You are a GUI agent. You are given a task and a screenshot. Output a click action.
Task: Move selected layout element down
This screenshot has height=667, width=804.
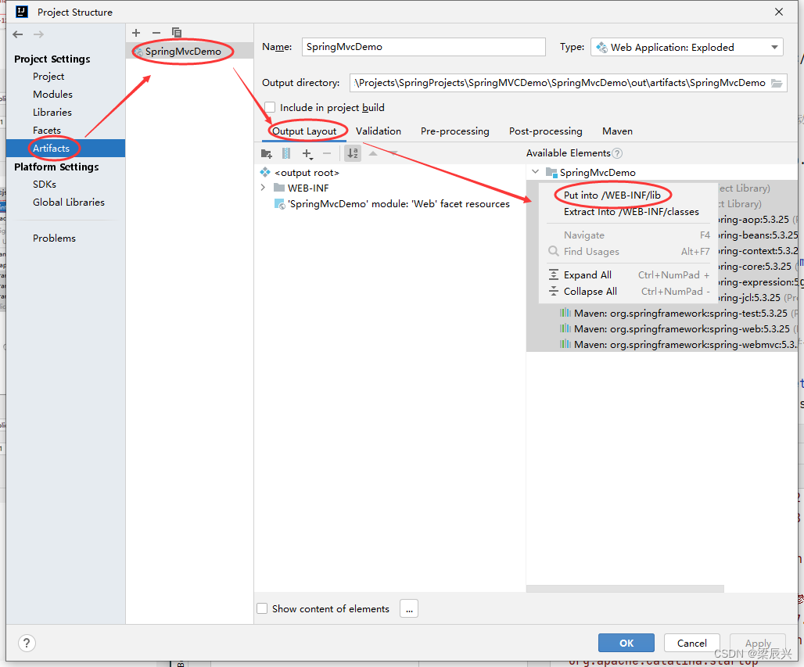pos(393,153)
